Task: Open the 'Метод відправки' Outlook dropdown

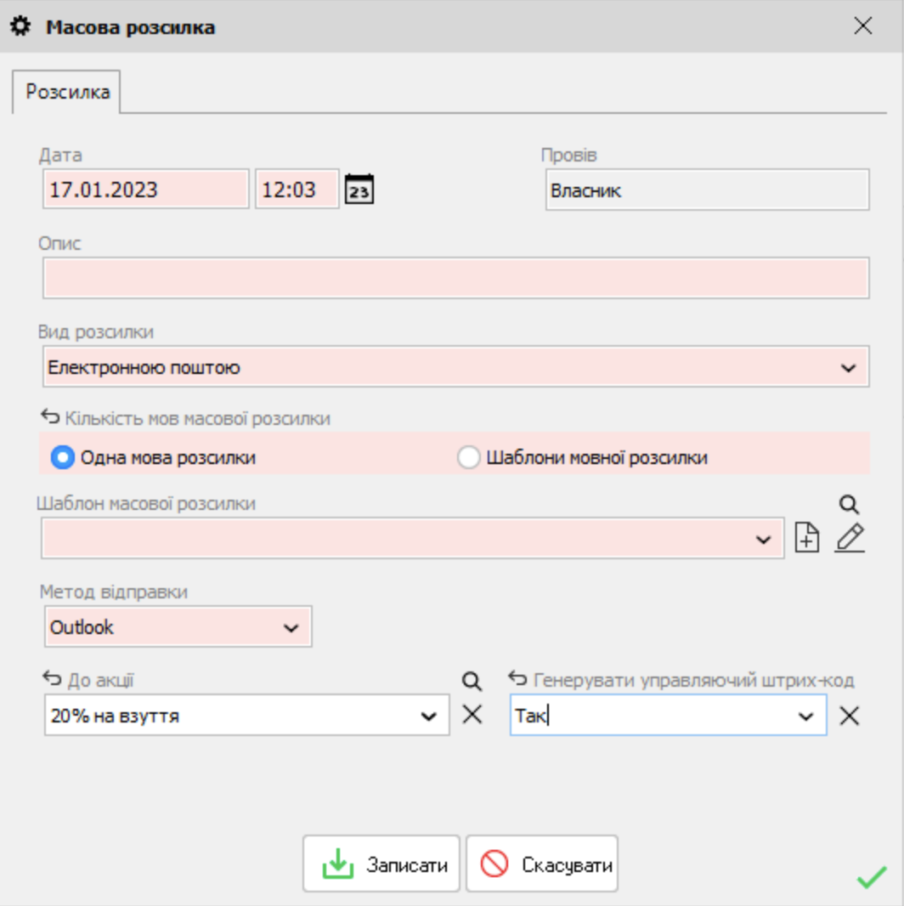Action: point(291,628)
